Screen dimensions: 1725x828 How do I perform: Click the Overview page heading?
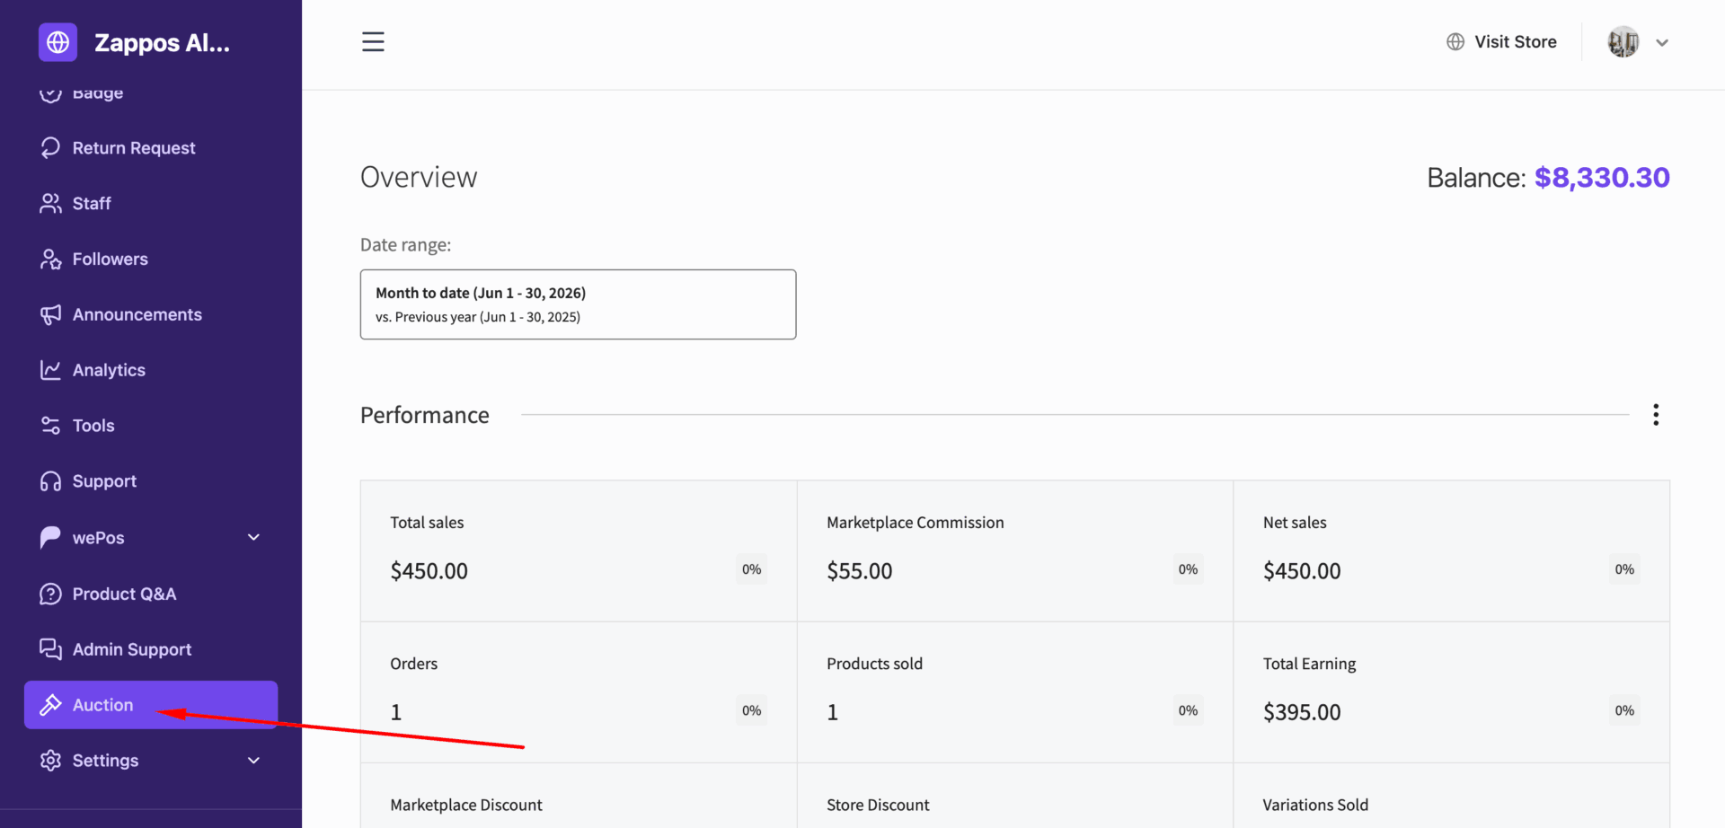coord(419,177)
